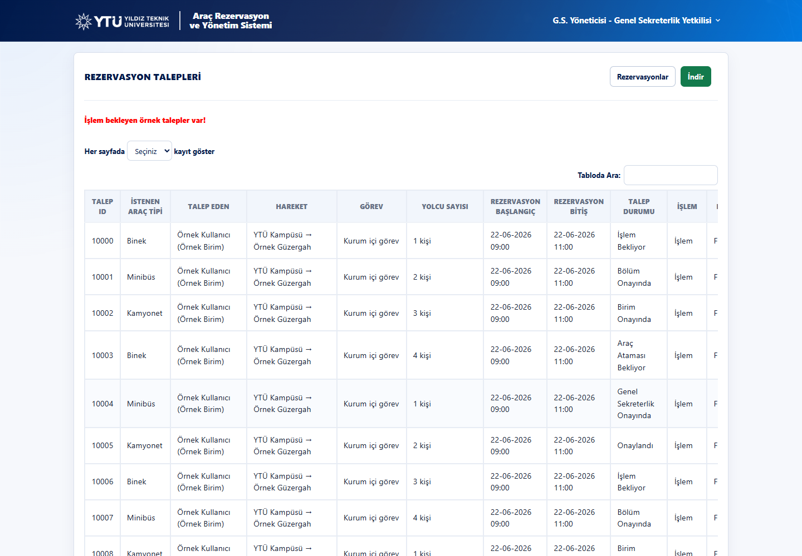Expand the records-per-page Seçiniz dropdown
This screenshot has height=556, width=802.
149,151
